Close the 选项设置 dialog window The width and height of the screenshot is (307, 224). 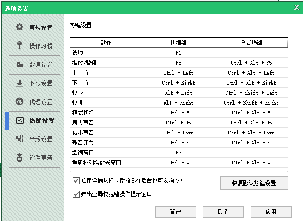(297, 8)
